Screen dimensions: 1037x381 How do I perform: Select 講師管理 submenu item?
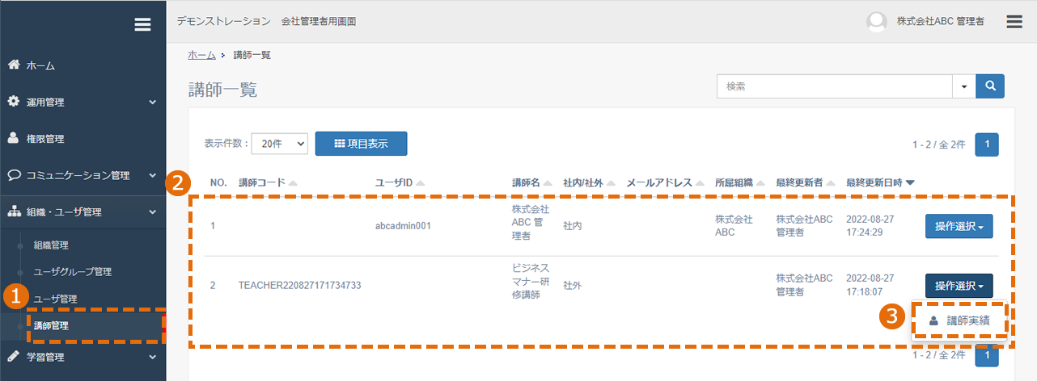[x=51, y=326]
